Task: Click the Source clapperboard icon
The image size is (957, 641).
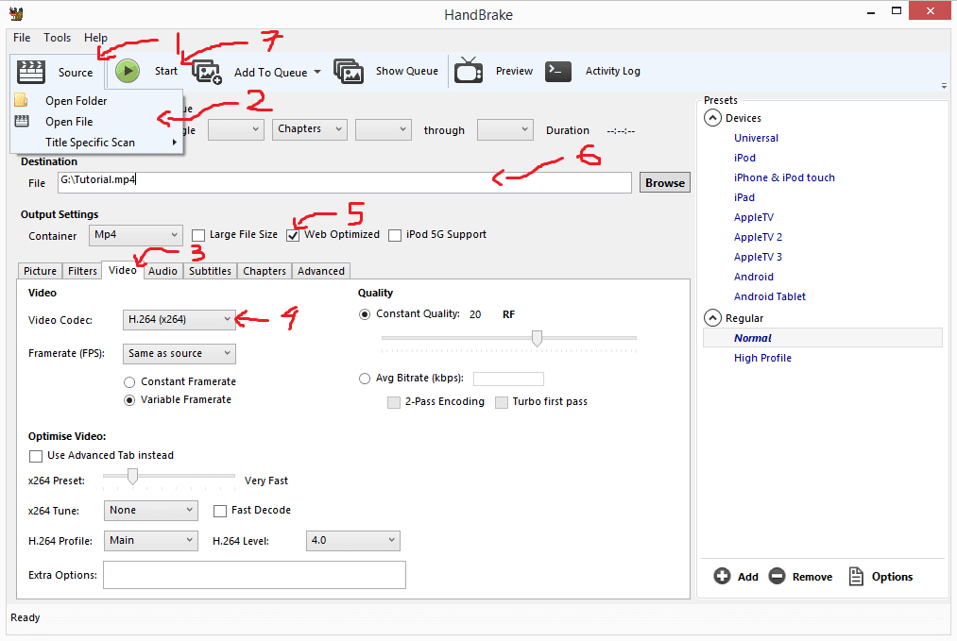Action: [30, 72]
